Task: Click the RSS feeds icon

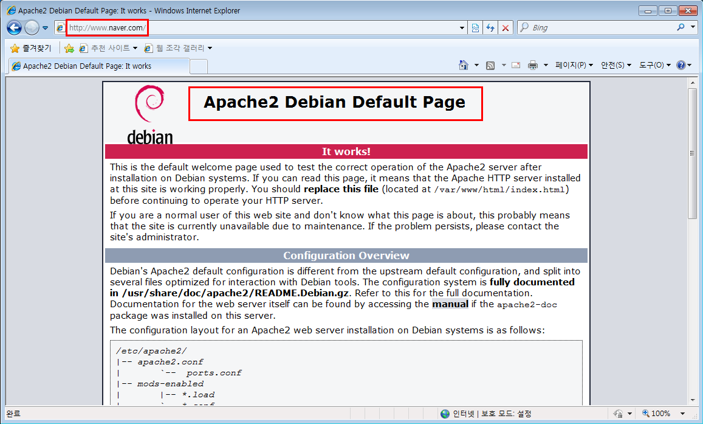Action: (x=490, y=66)
